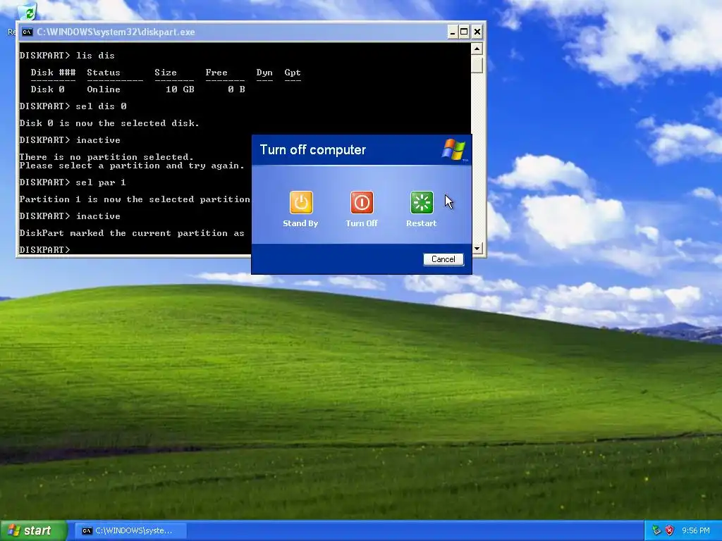722x541 pixels.
Task: Click the '10 GB' size value
Action: click(180, 89)
